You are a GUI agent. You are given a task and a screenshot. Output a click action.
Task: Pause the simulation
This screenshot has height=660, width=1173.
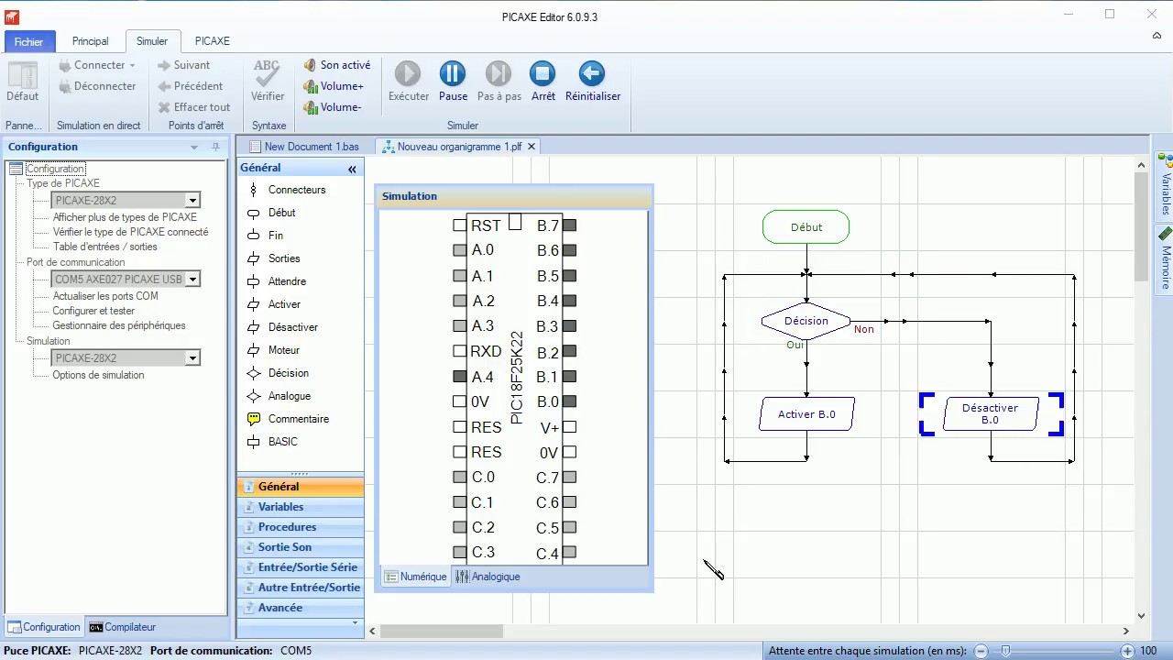(x=453, y=81)
